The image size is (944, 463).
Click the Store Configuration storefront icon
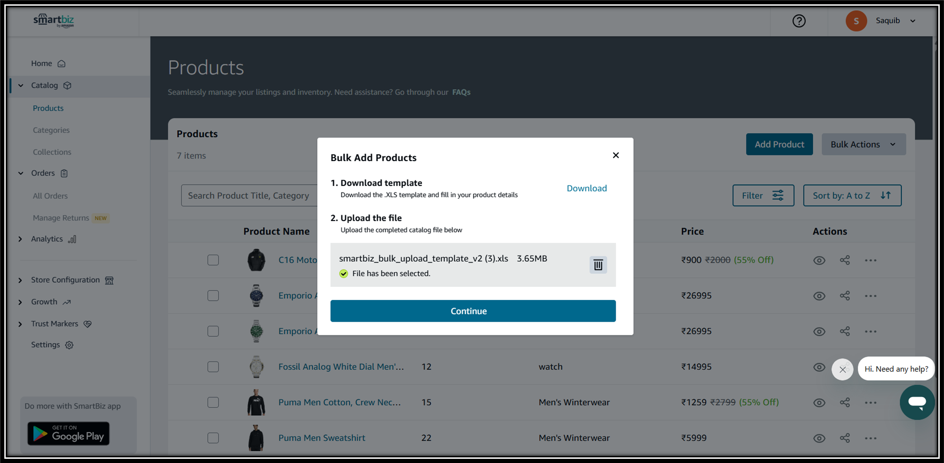point(109,280)
